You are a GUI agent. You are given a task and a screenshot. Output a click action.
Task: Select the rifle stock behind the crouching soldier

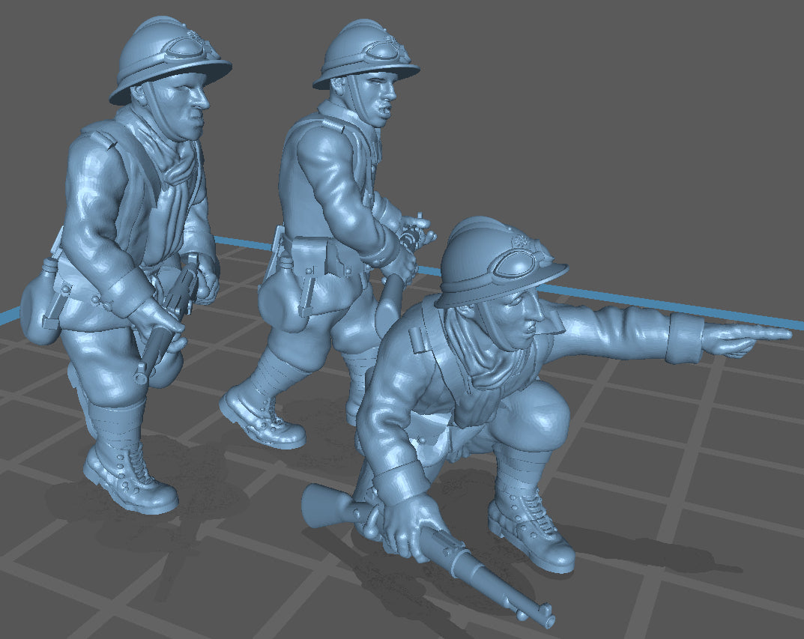(322, 506)
